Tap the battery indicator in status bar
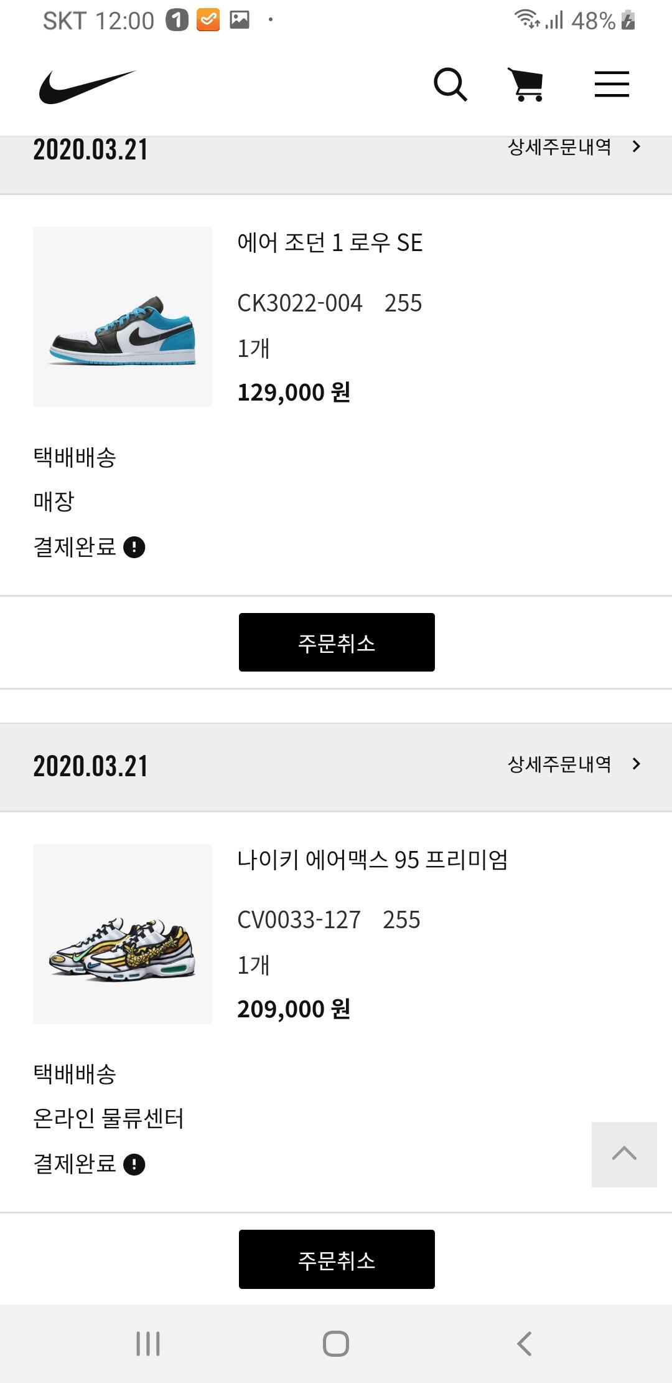 [x=628, y=21]
